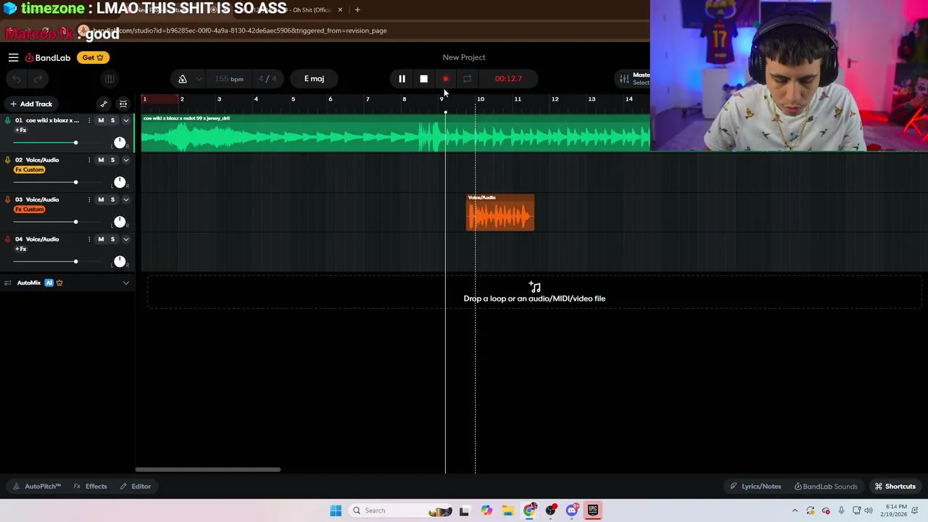Open the Editor tab

point(136,486)
